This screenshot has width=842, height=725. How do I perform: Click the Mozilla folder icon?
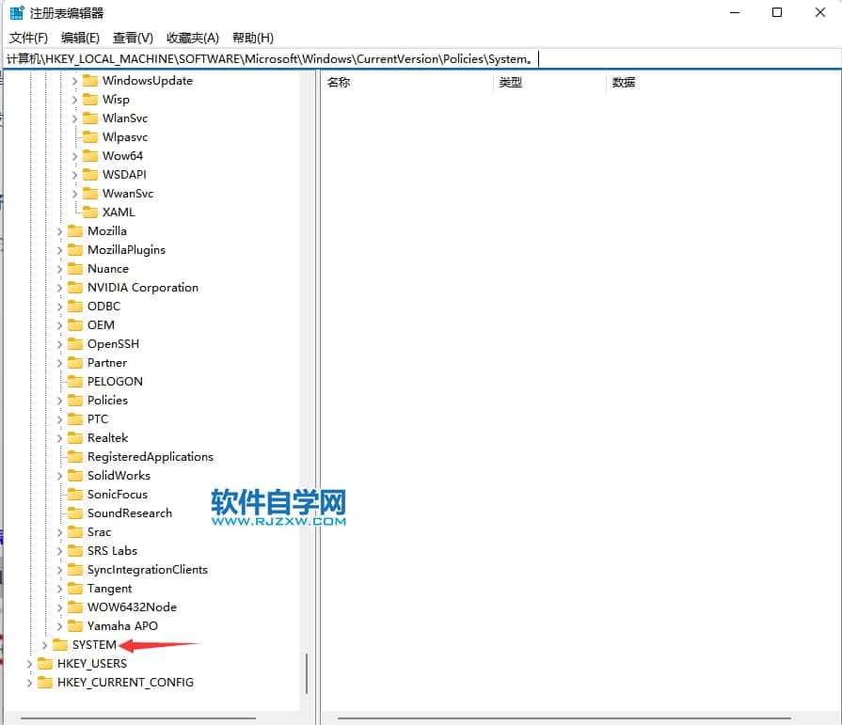pyautogui.click(x=75, y=231)
